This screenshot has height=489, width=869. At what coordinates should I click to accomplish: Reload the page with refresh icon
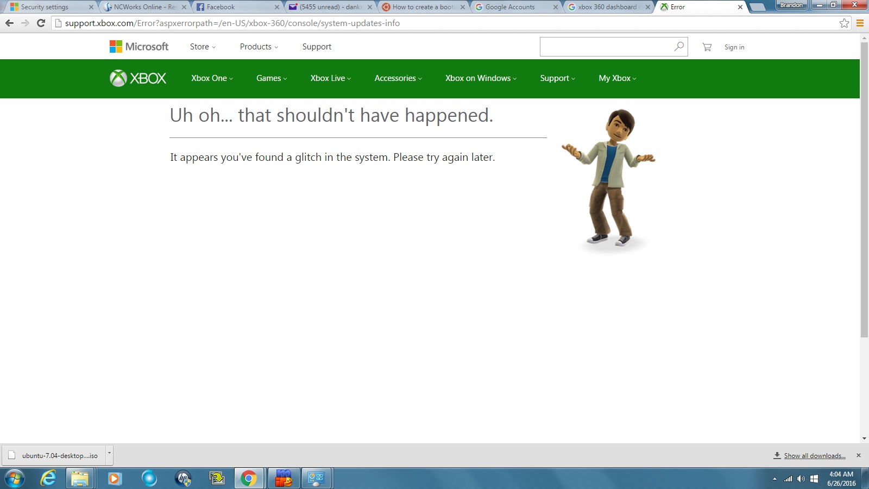41,23
